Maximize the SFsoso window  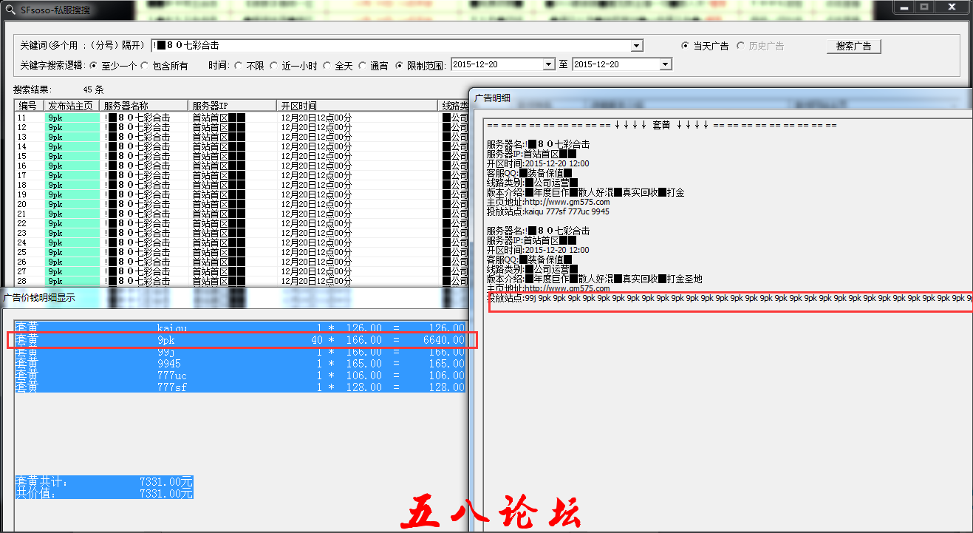[x=924, y=7]
